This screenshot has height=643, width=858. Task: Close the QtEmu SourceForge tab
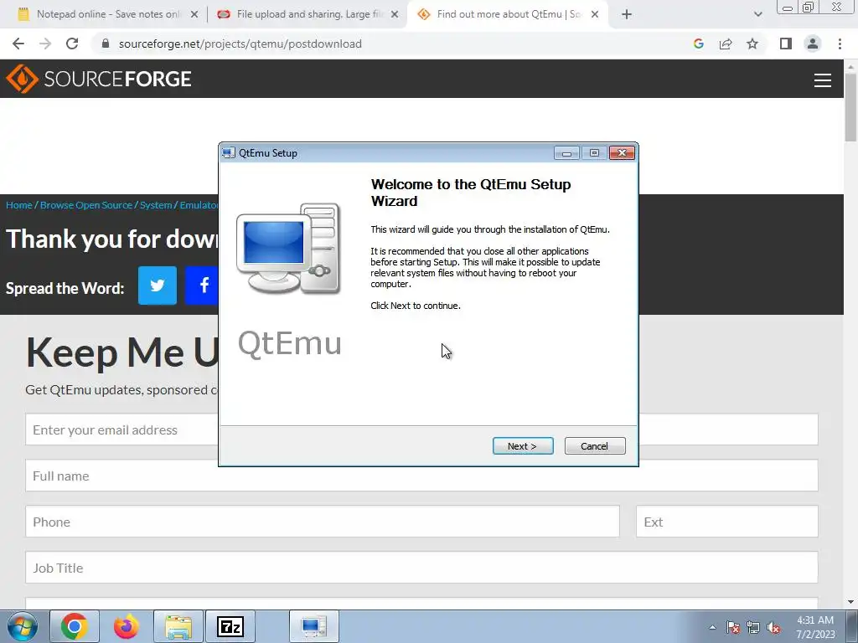click(x=595, y=15)
